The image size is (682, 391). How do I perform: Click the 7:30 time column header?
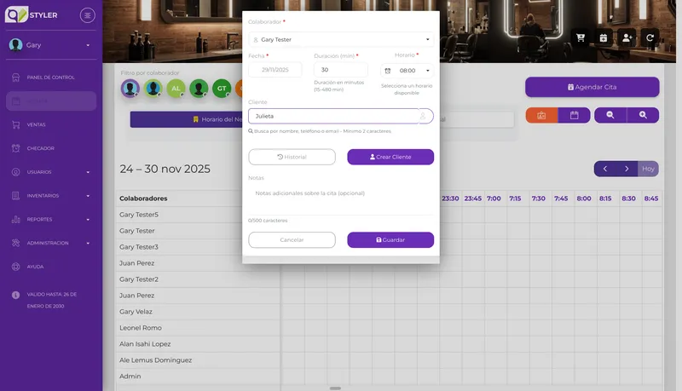(539, 198)
